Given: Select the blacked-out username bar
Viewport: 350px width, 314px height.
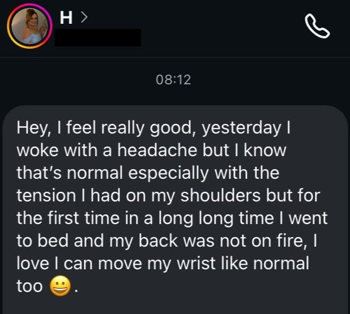Looking at the screenshot, I should pos(98,37).
